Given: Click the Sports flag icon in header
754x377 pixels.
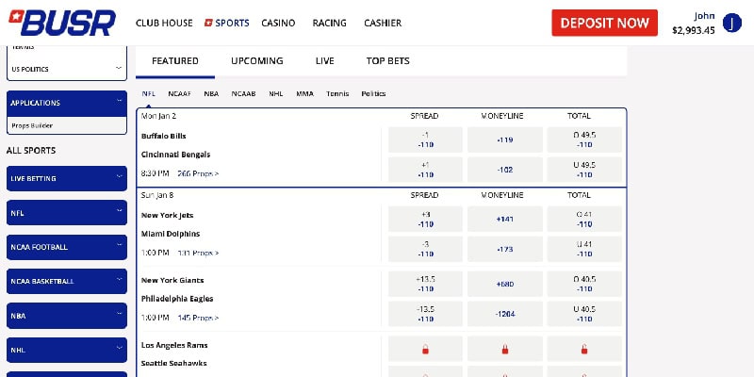Looking at the screenshot, I should (x=208, y=23).
